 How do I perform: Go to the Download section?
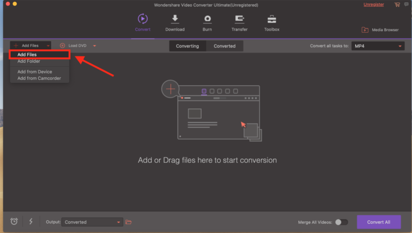coord(175,19)
